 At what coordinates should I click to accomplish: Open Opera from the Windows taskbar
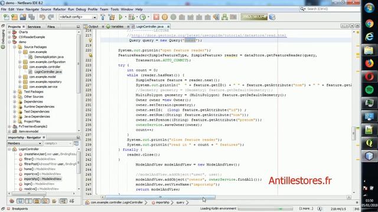[x=369, y=77]
